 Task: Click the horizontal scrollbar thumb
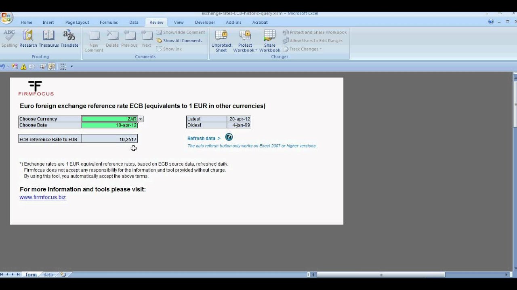(x=380, y=275)
